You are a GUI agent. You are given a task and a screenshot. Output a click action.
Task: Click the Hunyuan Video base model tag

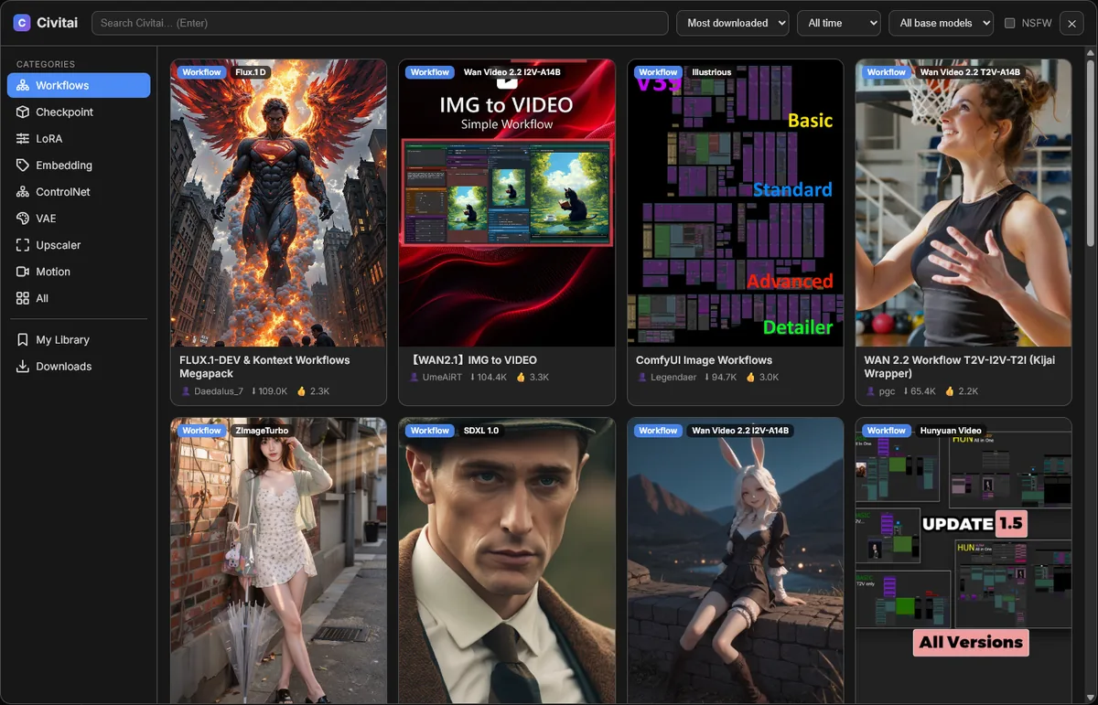(951, 431)
